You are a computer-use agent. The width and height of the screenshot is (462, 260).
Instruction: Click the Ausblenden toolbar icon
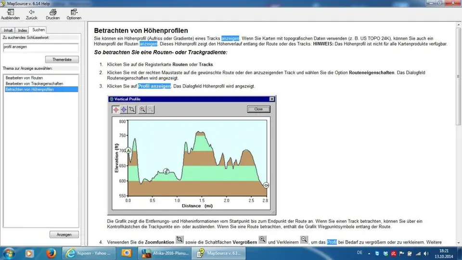click(x=10, y=14)
